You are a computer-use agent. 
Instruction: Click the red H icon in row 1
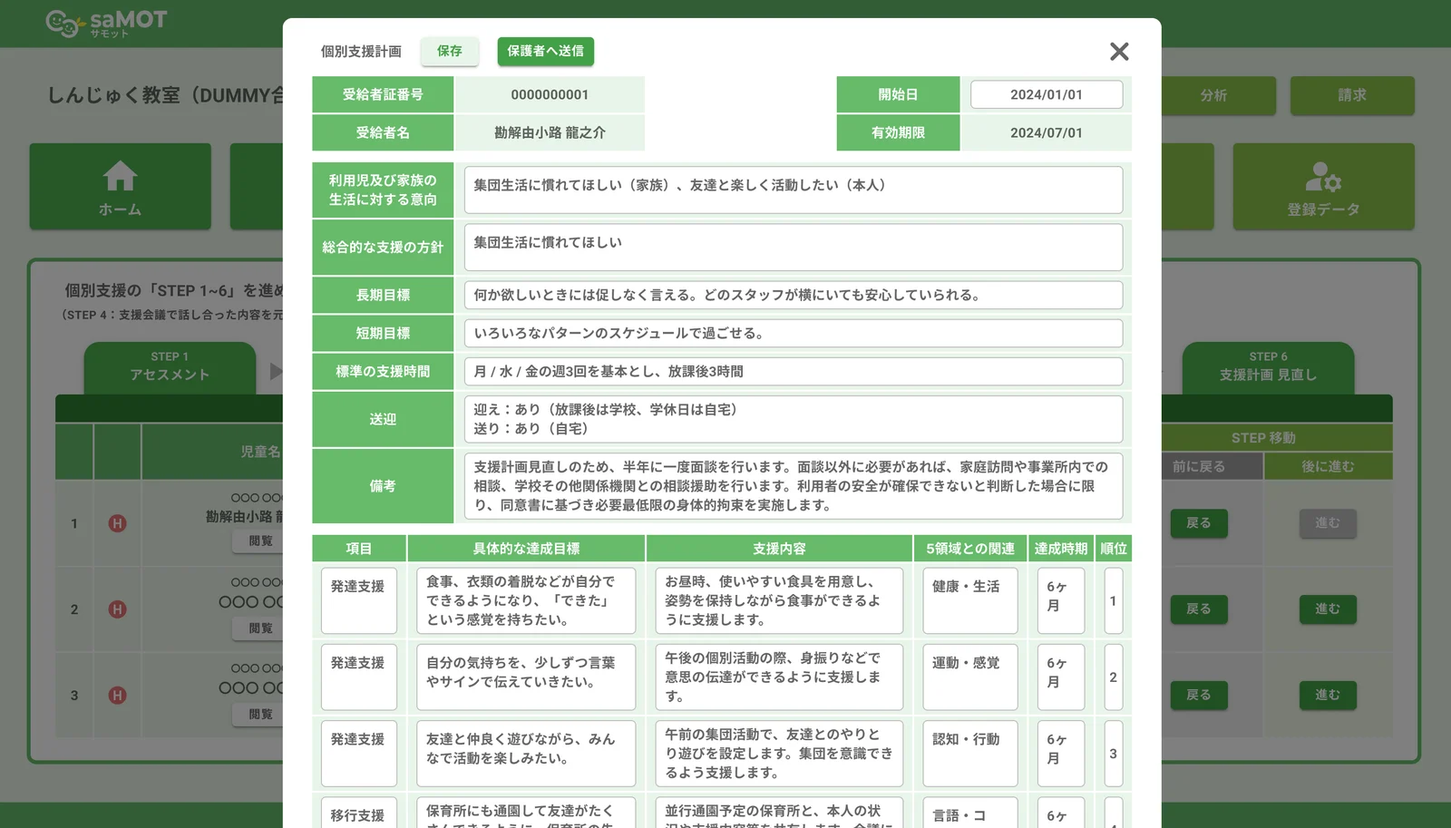[117, 523]
